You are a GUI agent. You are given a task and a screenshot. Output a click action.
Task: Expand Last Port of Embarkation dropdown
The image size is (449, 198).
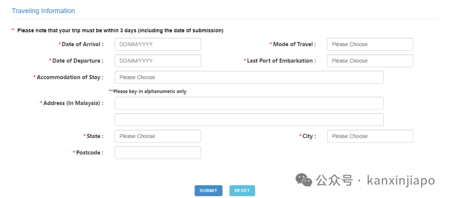coord(370,61)
